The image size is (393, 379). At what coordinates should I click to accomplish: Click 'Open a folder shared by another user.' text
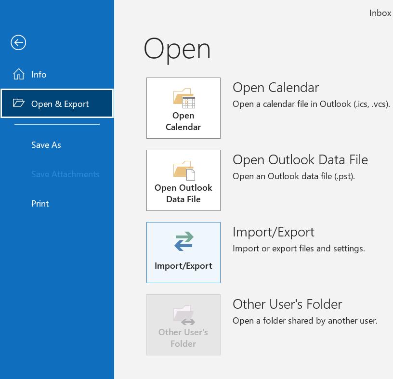point(305,321)
